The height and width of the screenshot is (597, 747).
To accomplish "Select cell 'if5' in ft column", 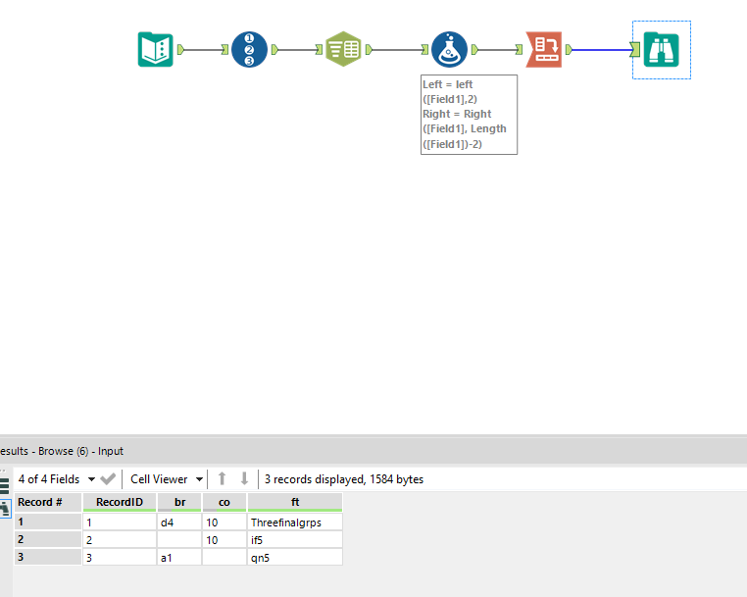I will point(295,540).
